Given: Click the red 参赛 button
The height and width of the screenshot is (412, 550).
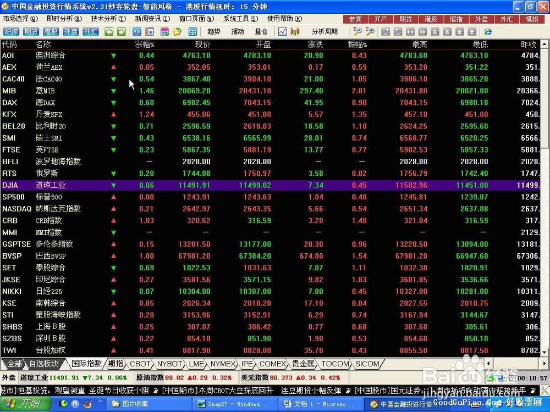Looking at the screenshot, I should [x=355, y=19].
